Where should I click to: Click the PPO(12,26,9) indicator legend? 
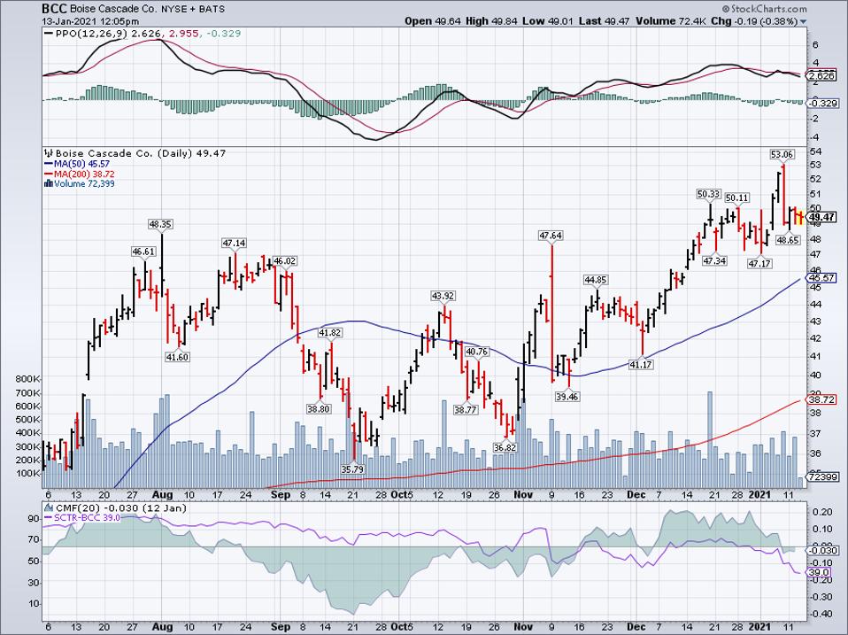pyautogui.click(x=143, y=34)
